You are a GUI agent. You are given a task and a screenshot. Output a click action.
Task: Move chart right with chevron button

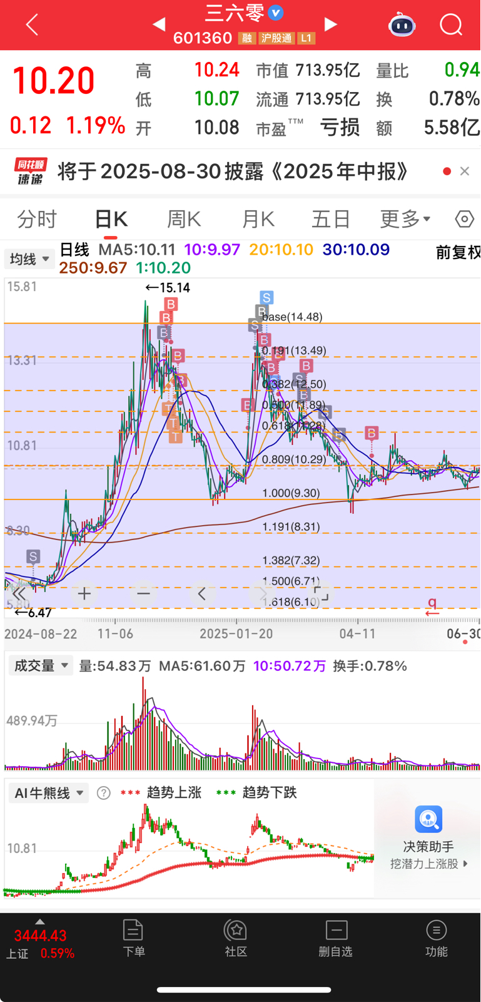coord(262,593)
